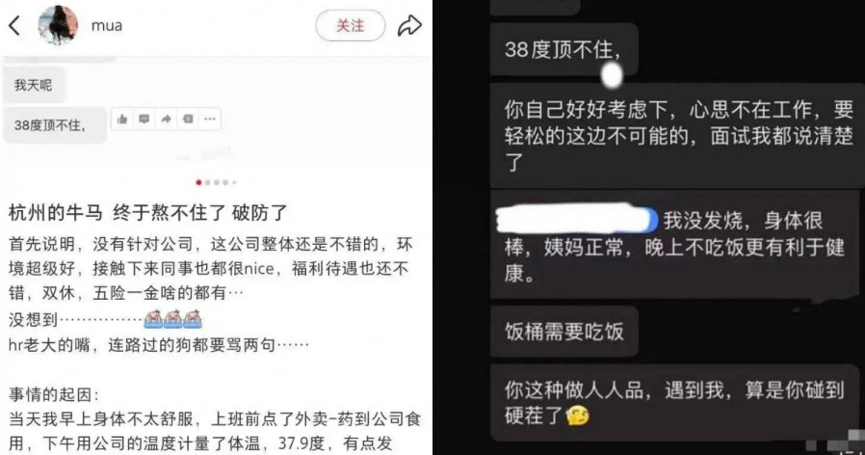Tap the 你这种做人人品 chat bubble
865x455 pixels.
(674, 402)
